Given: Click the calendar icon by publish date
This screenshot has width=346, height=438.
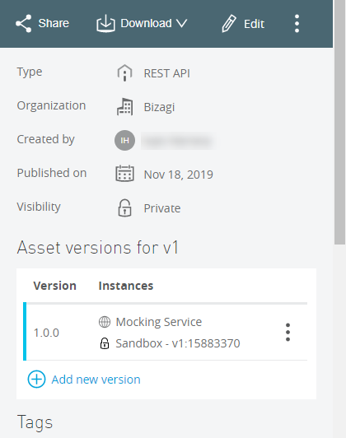Looking at the screenshot, I should point(124,174).
